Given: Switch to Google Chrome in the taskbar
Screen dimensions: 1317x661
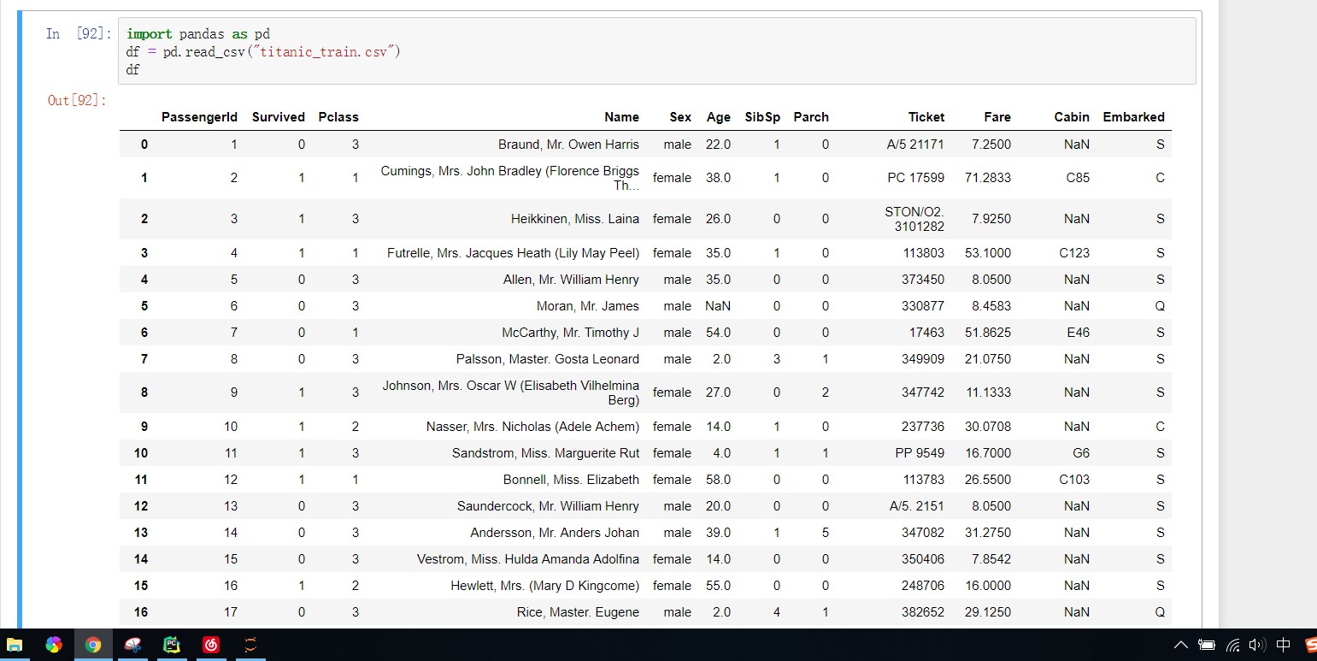Looking at the screenshot, I should [x=93, y=645].
